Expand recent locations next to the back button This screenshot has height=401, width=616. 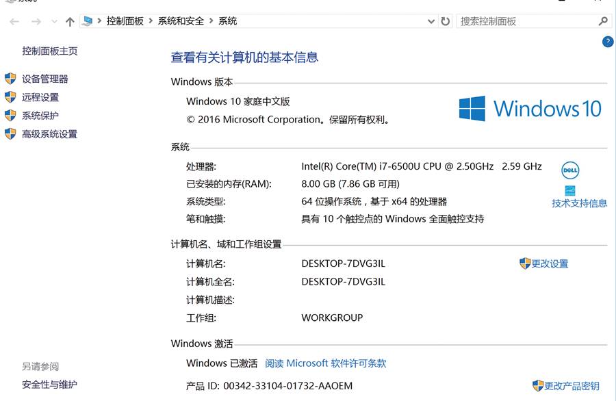pyautogui.click(x=53, y=21)
